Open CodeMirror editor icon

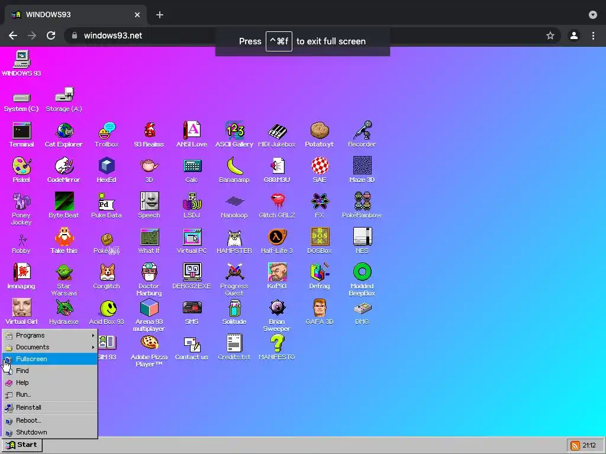tap(64, 170)
